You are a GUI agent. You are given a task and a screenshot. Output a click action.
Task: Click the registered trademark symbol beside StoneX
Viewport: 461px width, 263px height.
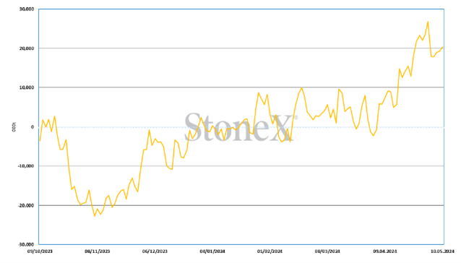296,118
